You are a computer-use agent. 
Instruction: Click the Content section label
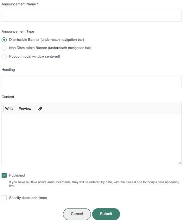(x=8, y=97)
